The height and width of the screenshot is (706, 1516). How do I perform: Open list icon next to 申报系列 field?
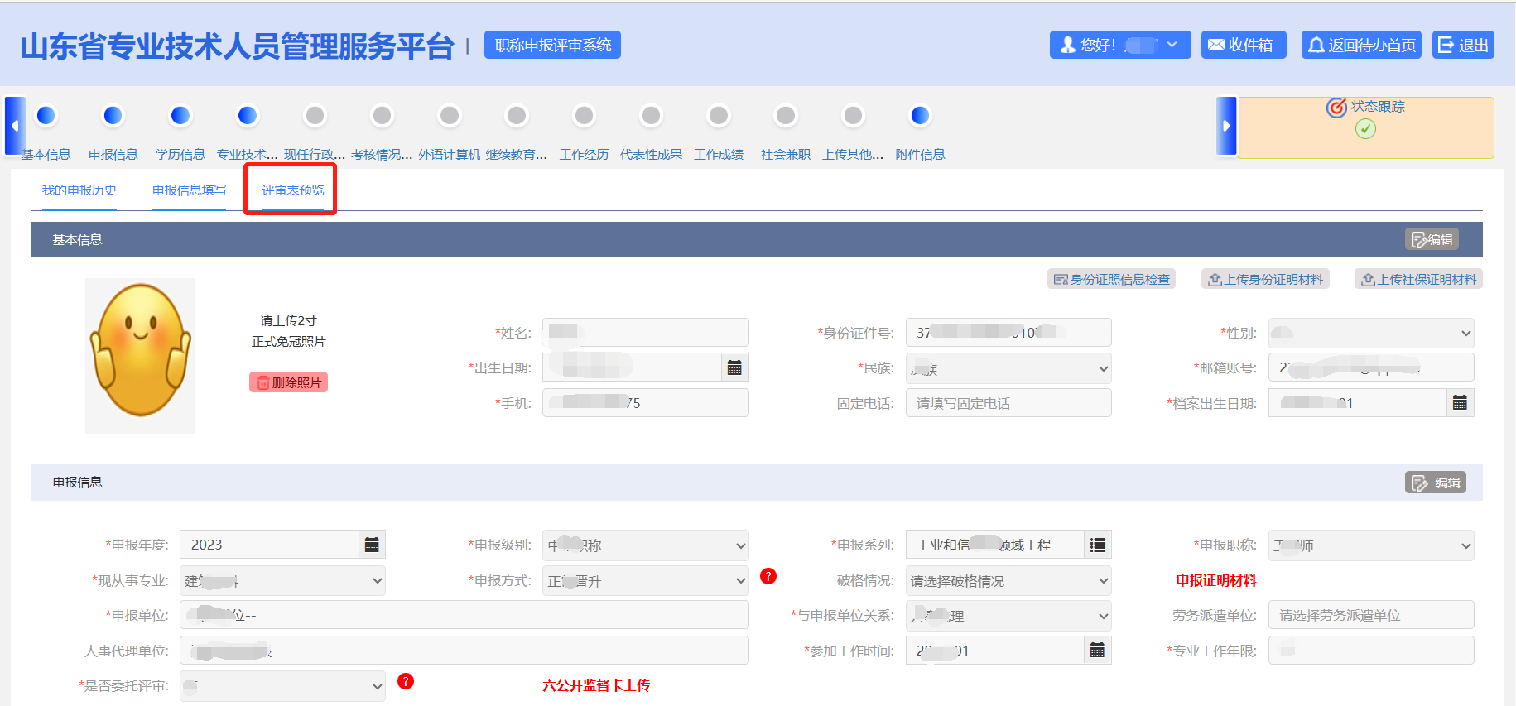coord(1097,545)
